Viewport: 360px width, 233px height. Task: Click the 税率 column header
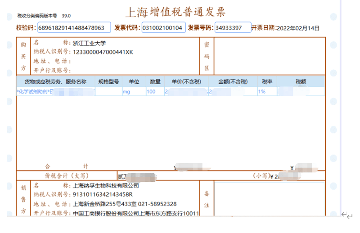pyautogui.click(x=267, y=81)
